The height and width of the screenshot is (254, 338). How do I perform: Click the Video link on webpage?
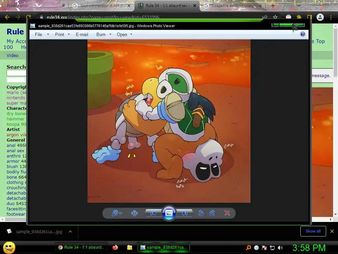coord(13,55)
